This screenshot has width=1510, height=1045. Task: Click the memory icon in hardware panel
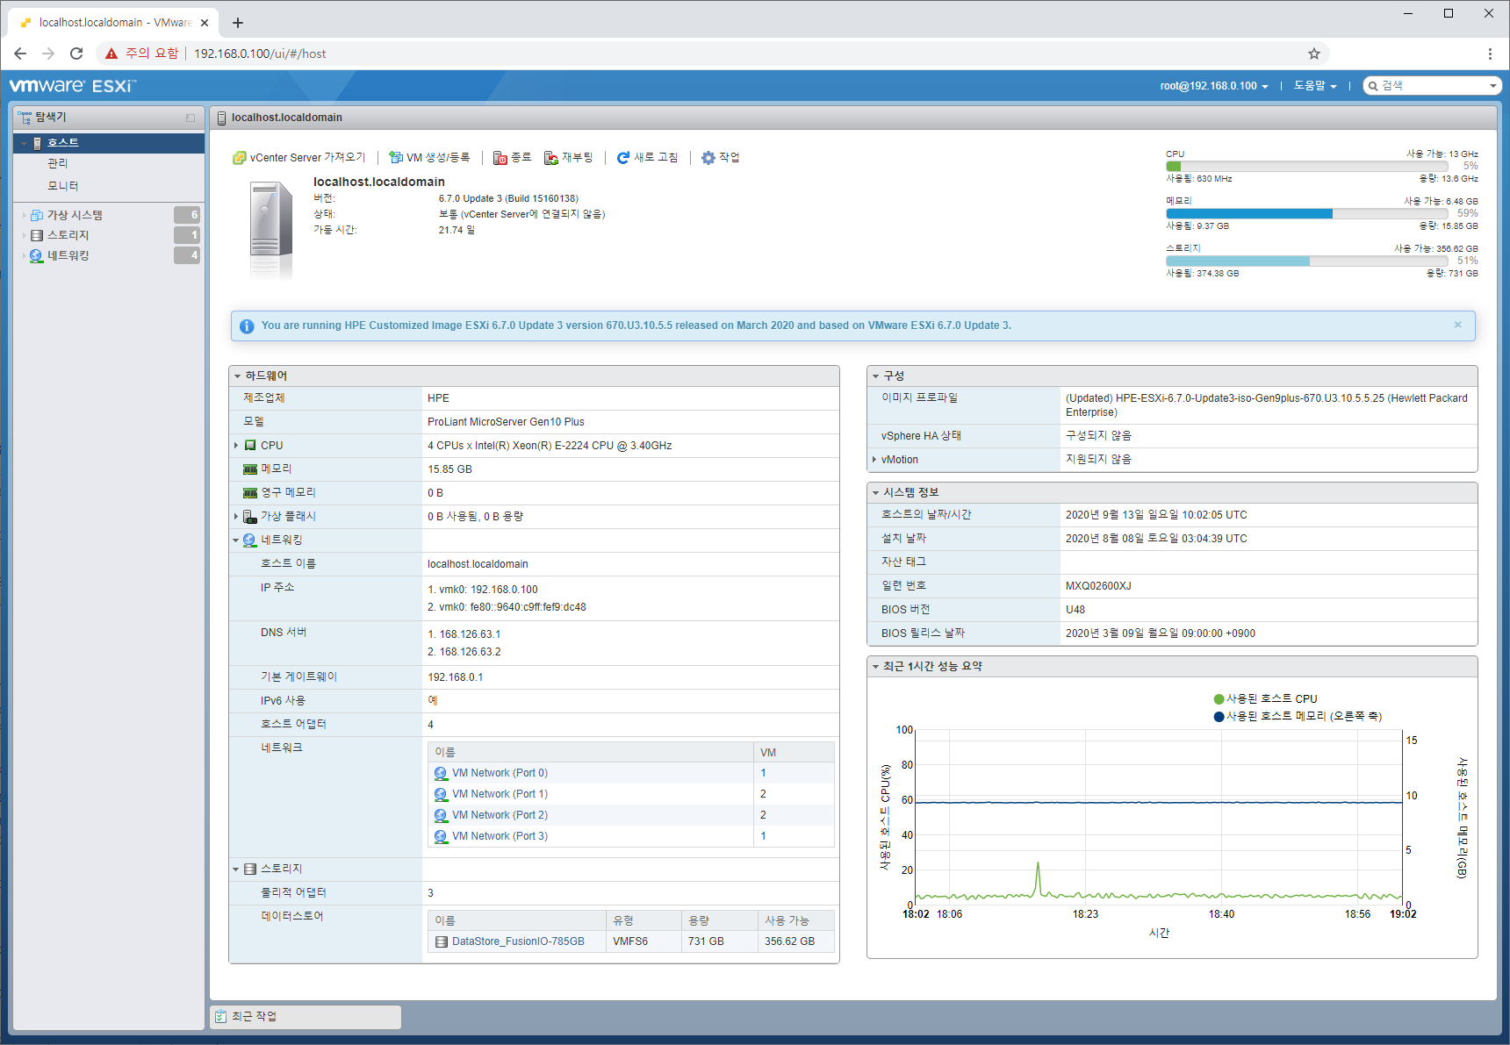point(250,469)
